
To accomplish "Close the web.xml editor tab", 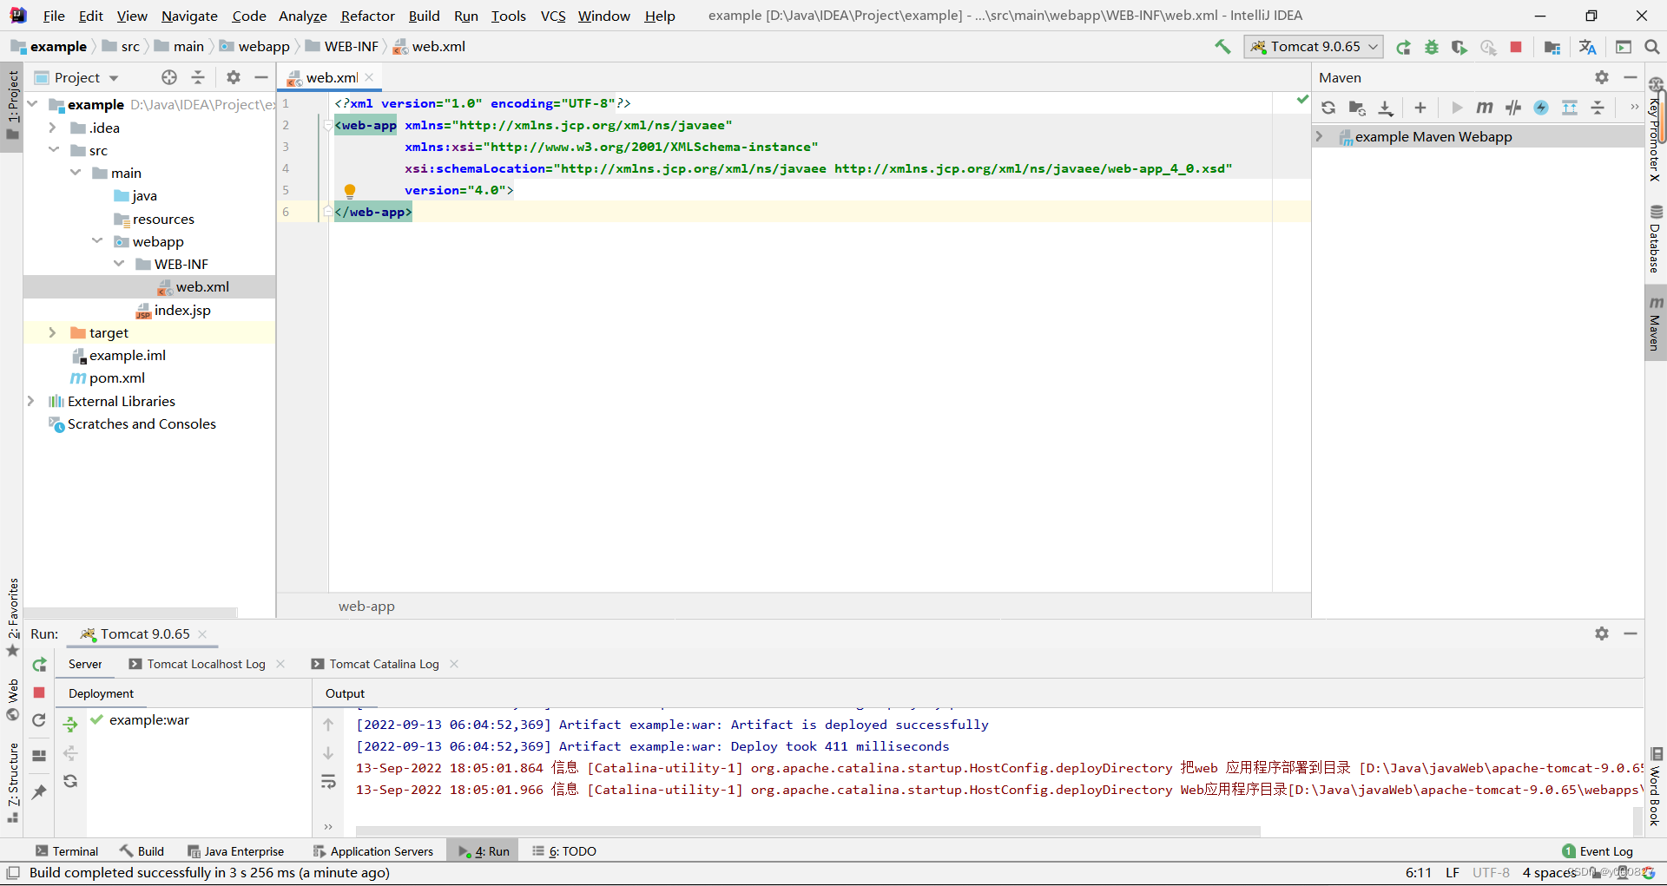I will 369,77.
